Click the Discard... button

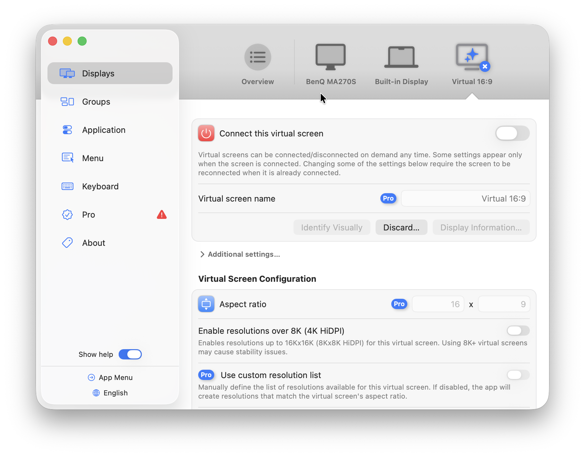(x=401, y=228)
